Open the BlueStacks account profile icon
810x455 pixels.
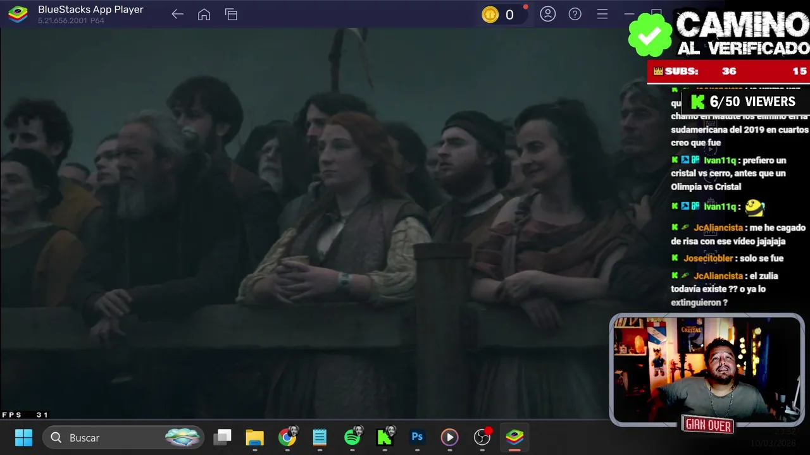pyautogui.click(x=548, y=14)
